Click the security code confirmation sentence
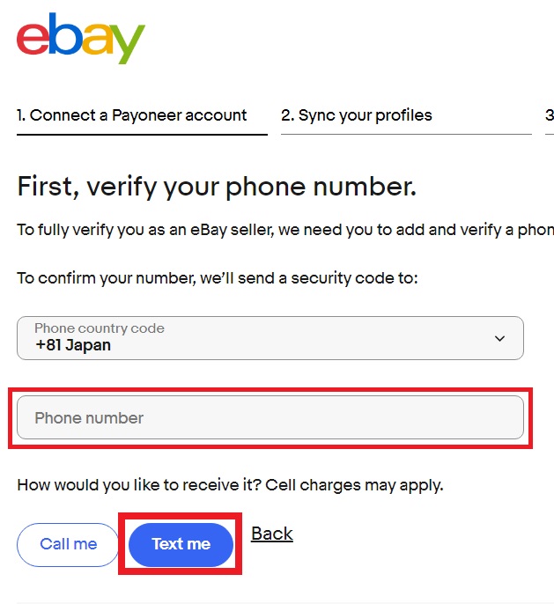 tap(218, 277)
